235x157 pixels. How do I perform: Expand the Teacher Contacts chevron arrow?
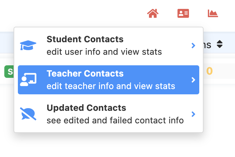click(x=194, y=80)
